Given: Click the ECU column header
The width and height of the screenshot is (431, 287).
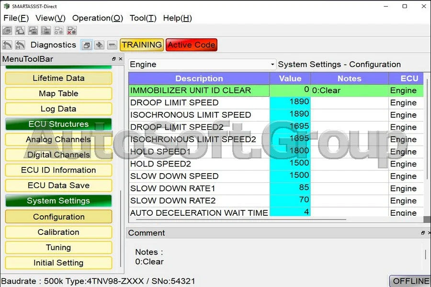Looking at the screenshot, I should (406, 78).
